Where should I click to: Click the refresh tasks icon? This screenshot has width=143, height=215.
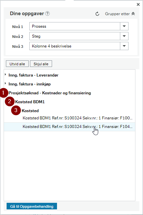(97, 14)
